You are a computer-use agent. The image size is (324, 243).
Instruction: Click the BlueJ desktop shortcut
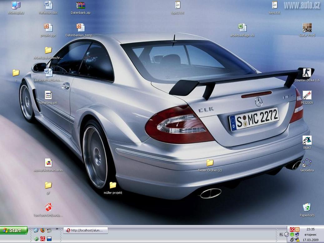pyautogui.click(x=307, y=140)
